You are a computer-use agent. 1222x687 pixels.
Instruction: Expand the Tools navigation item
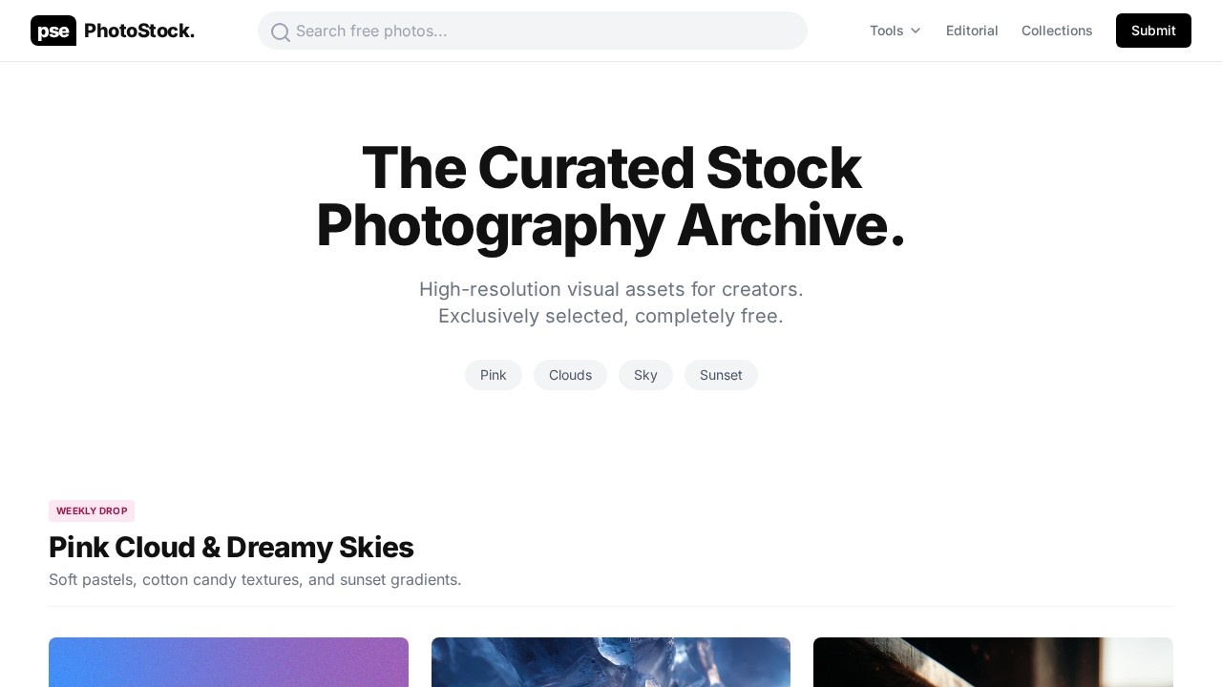coord(893,31)
